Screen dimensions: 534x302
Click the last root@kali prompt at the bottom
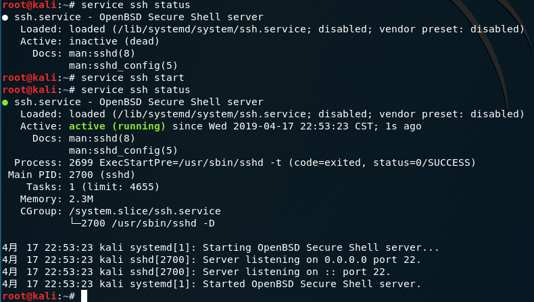[x=39, y=296]
